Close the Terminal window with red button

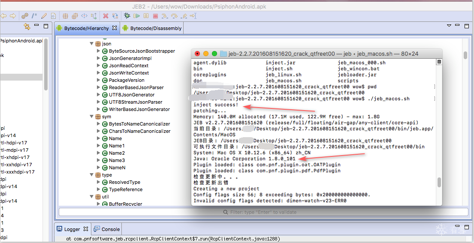197,54
